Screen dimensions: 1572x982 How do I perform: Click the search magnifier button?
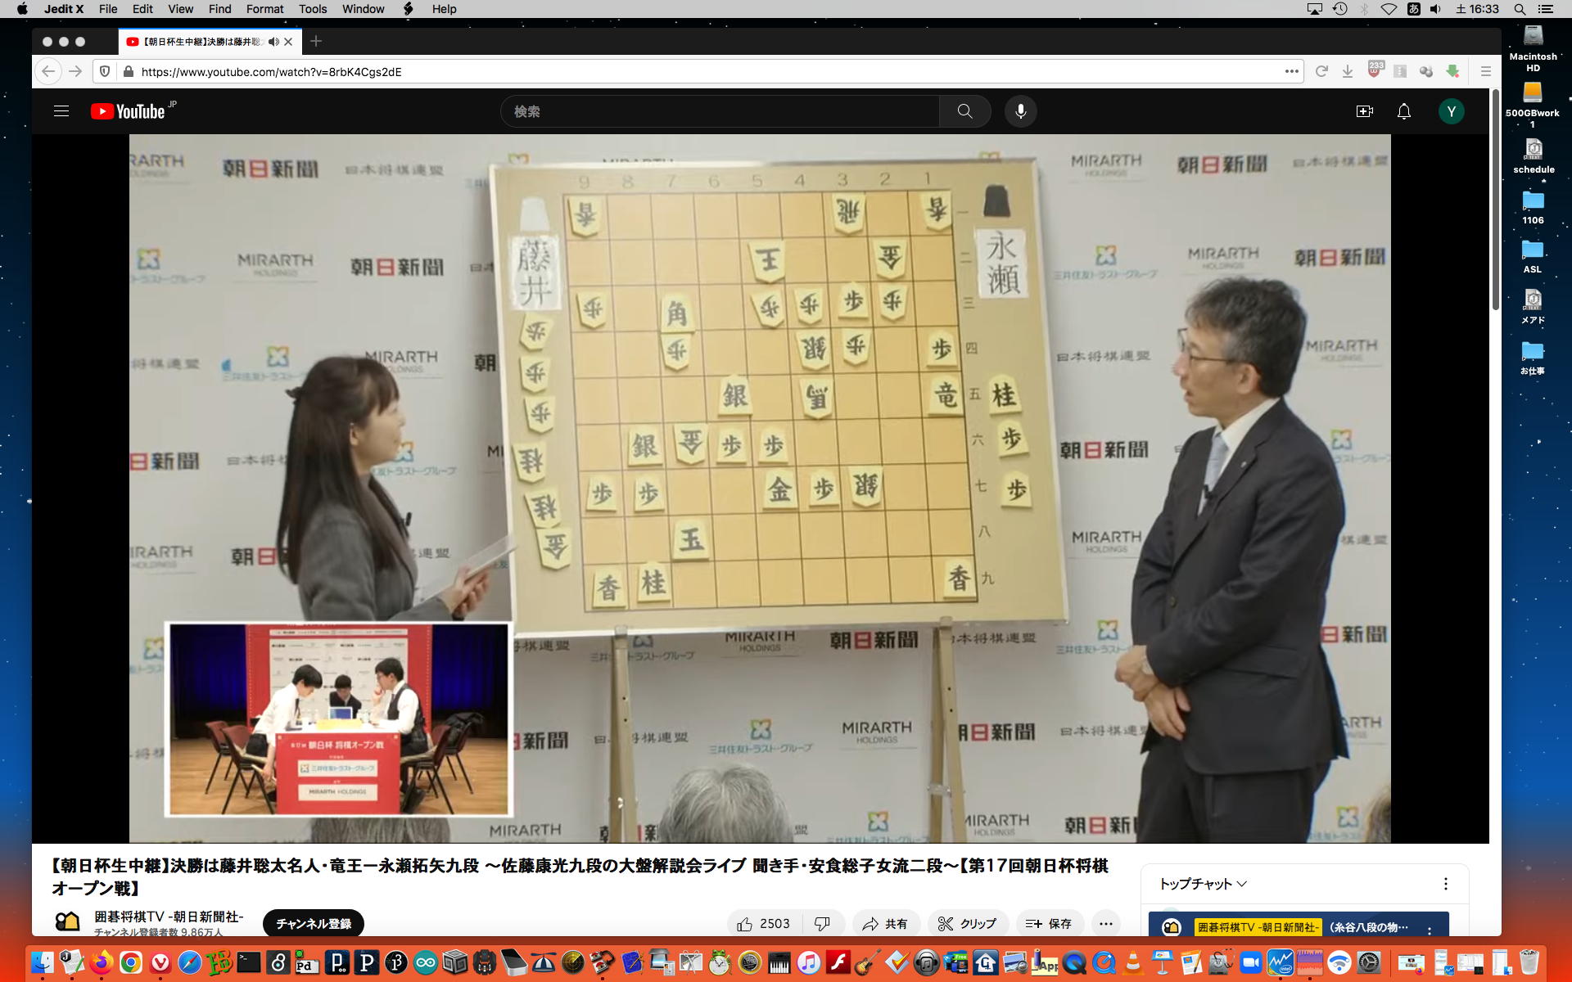point(964,111)
